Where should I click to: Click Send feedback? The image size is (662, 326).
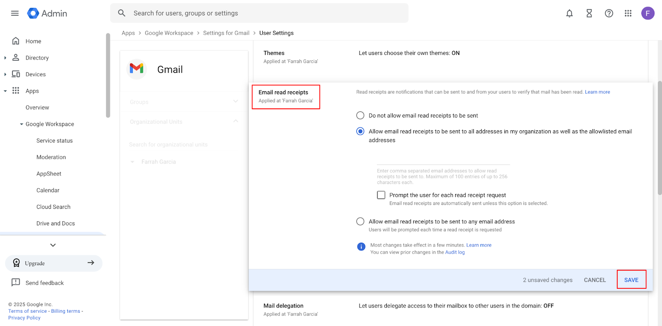pos(45,283)
